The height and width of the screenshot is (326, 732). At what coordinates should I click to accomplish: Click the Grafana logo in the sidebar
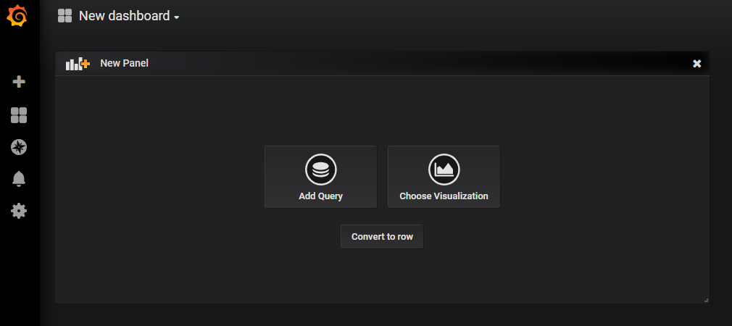coord(19,16)
